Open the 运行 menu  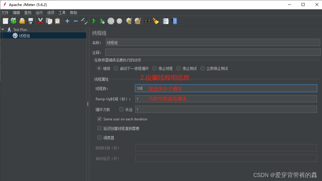pyautogui.click(x=39, y=13)
